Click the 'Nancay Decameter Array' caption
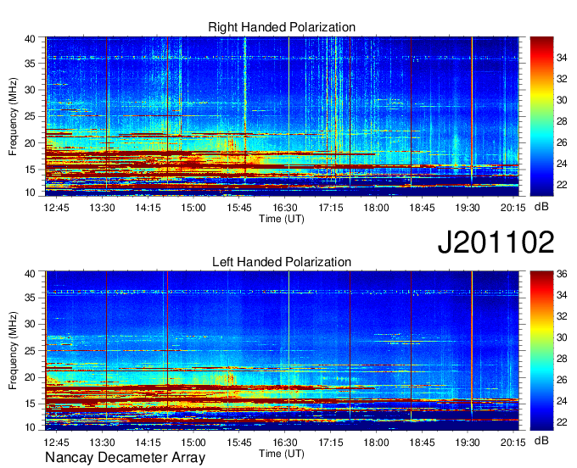577x468 pixels. coord(125,458)
